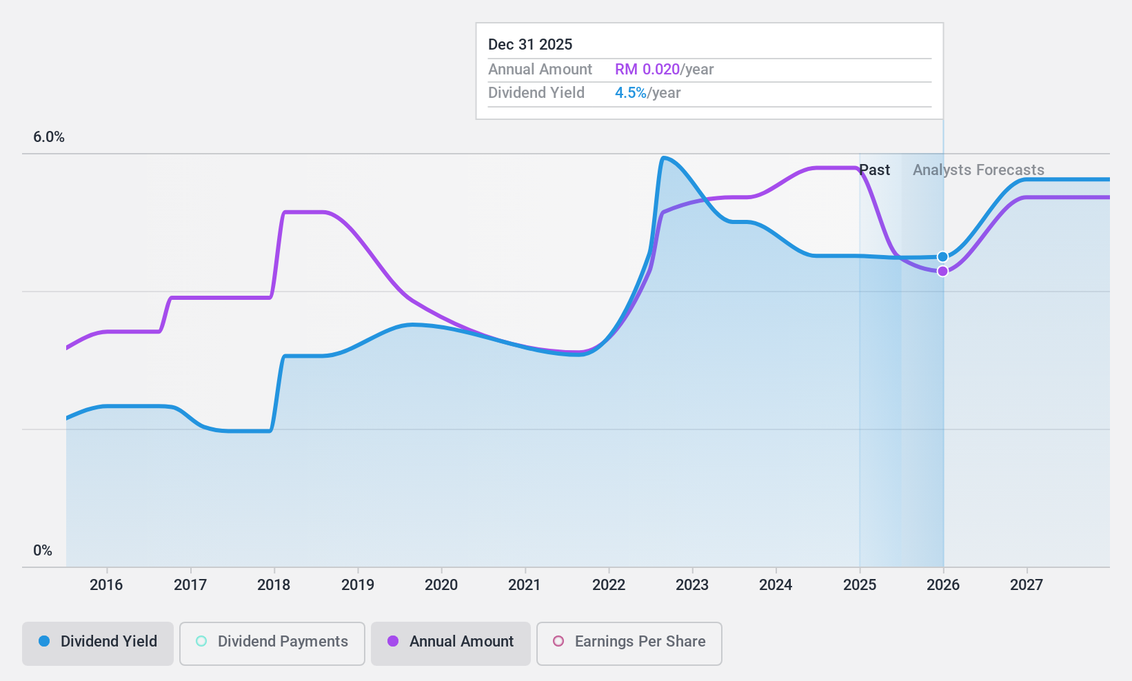The image size is (1132, 681).
Task: Click the 6.0% y-axis label
Action: (49, 137)
